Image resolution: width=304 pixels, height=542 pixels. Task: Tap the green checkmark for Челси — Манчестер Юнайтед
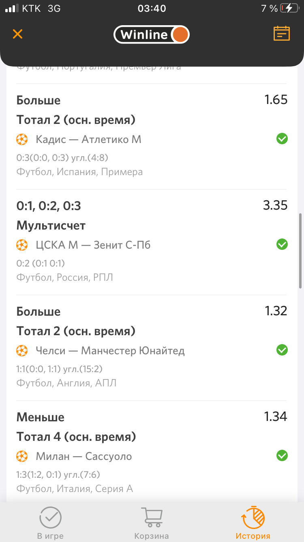pyautogui.click(x=282, y=350)
